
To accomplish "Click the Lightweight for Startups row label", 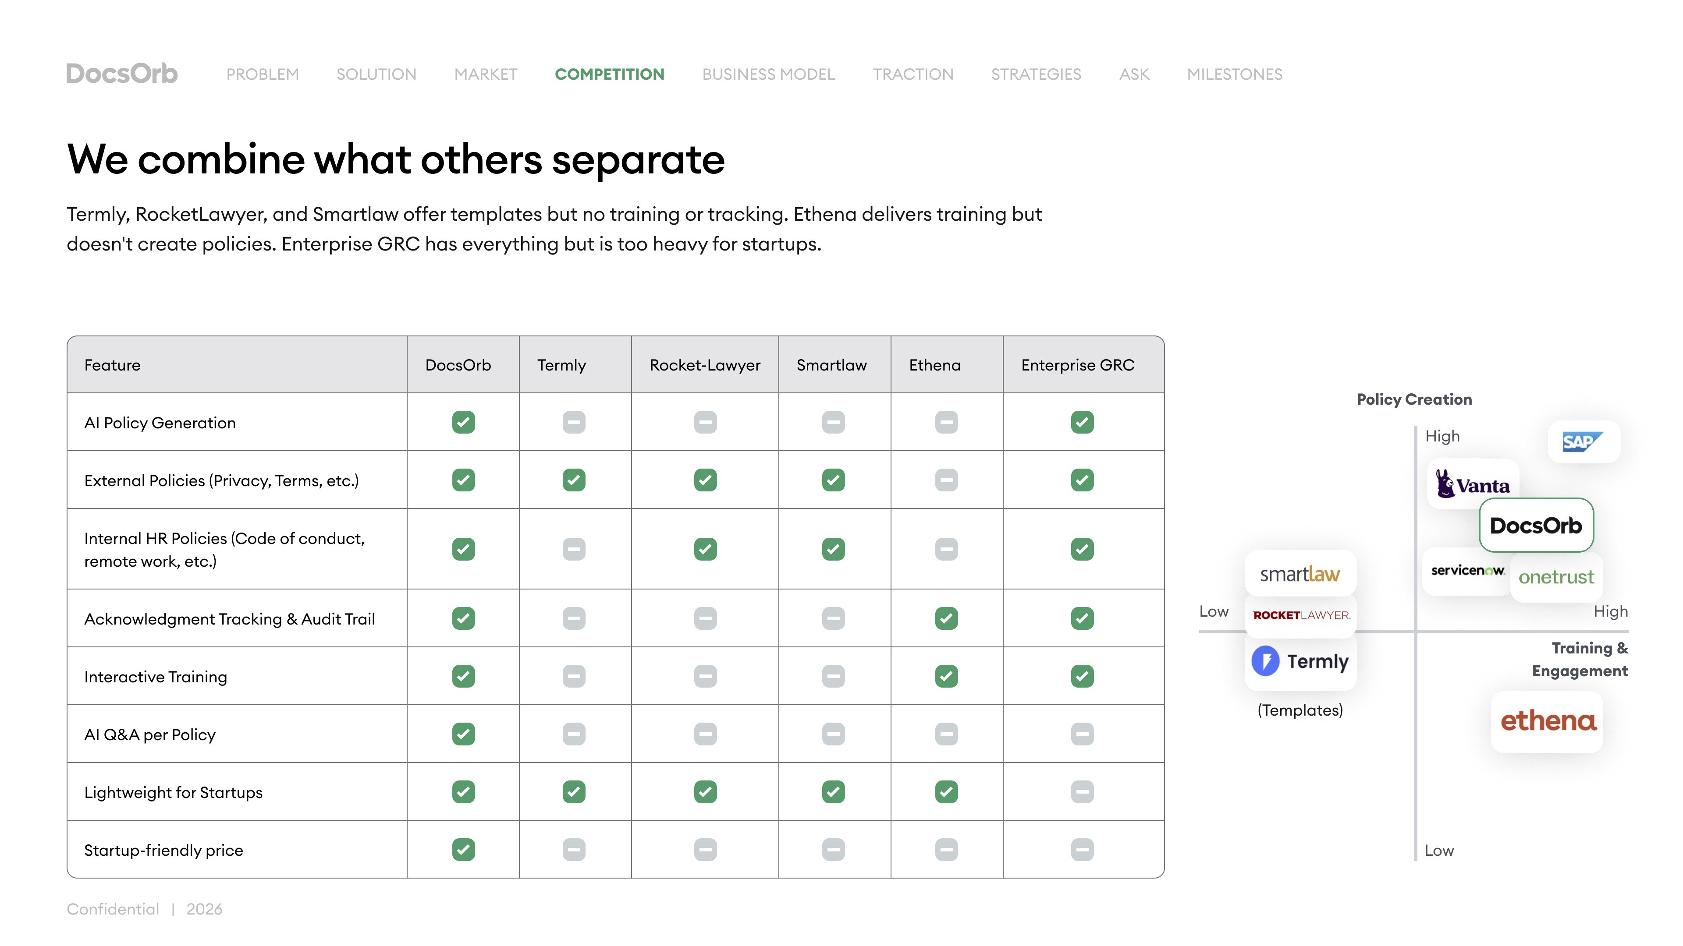I will pos(173,793).
